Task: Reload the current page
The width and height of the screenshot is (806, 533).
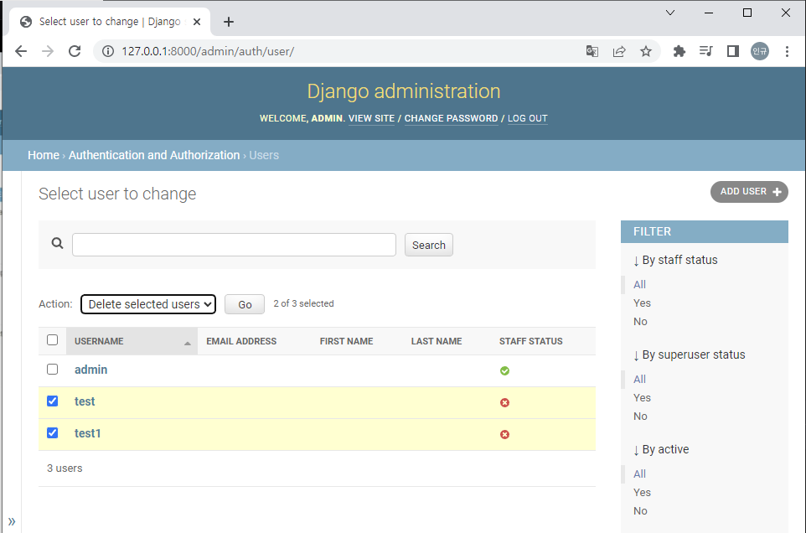Action: tap(75, 51)
